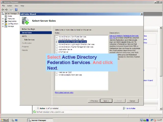Check the Web Server (IIS) role
Screen dimensions: 163x122
point(57,72)
